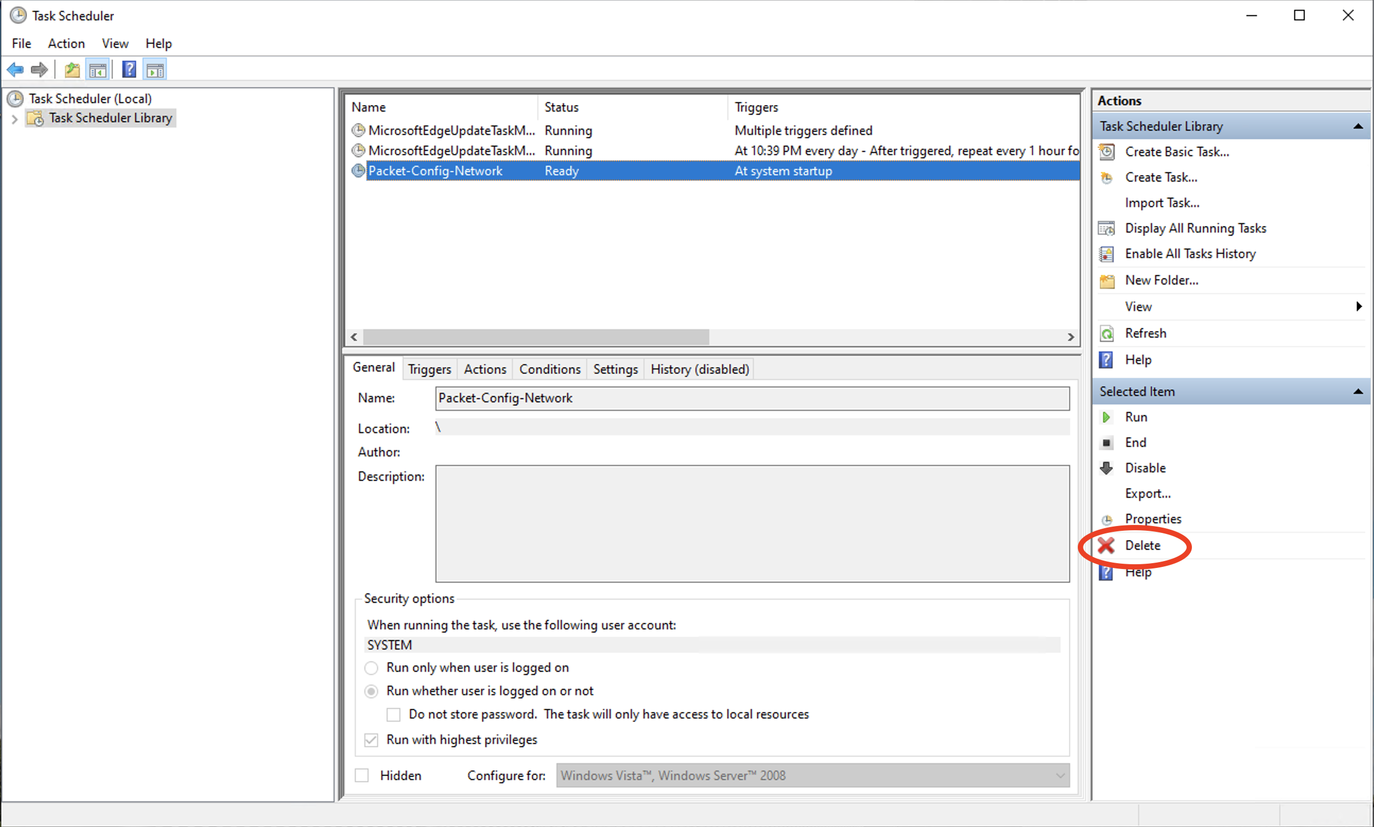Click the Help icon below Refresh
Screen dimensions: 1374x827
(x=1106, y=359)
